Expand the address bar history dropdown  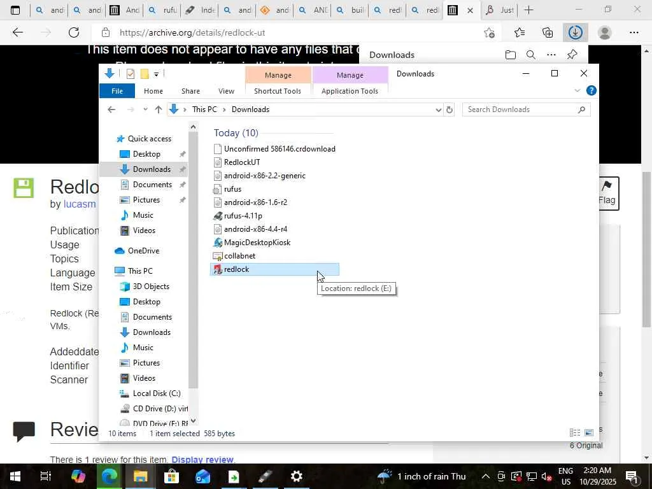(x=438, y=110)
